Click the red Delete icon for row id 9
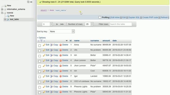170x95 pixels. point(61,87)
